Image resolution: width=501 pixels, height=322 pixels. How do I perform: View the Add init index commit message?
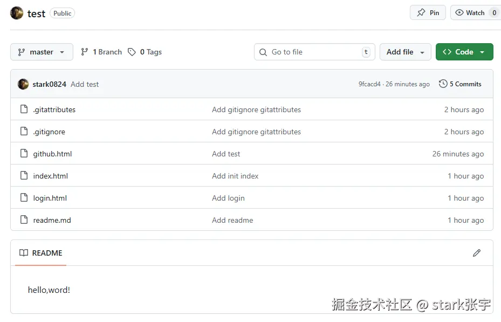click(235, 176)
